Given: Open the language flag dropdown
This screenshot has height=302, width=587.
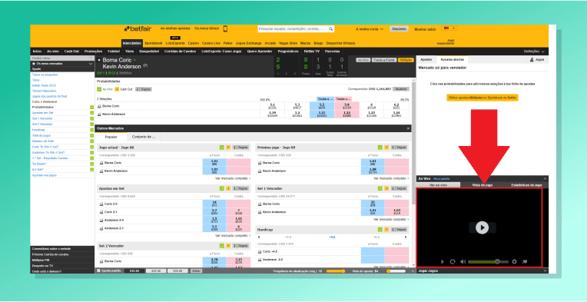Looking at the screenshot, I should pos(449,28).
